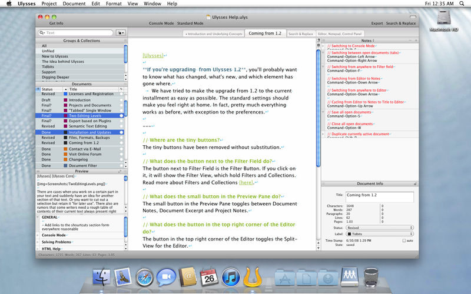Toggle the round marker for Contact via E-Mail
This screenshot has height=294, width=471.
(121, 149)
